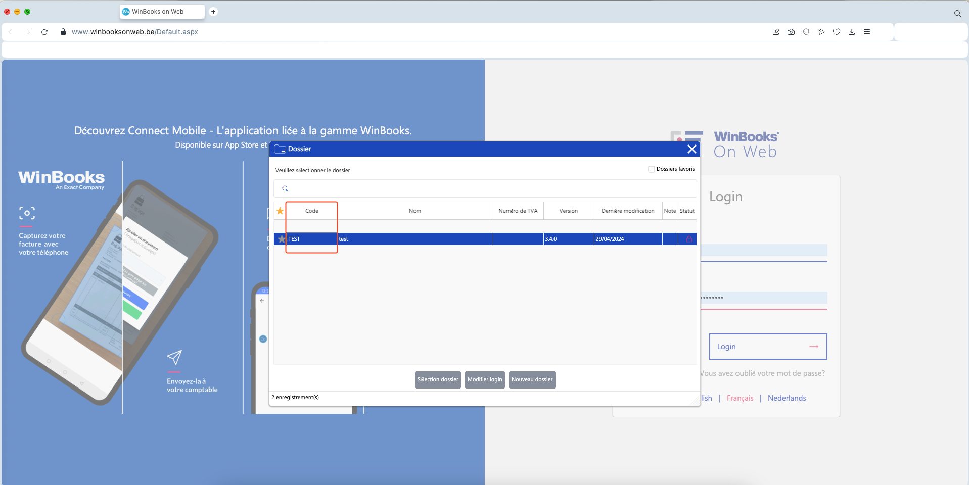This screenshot has height=485, width=969.
Task: Click the edit/share page toolbar icon
Action: 776,32
